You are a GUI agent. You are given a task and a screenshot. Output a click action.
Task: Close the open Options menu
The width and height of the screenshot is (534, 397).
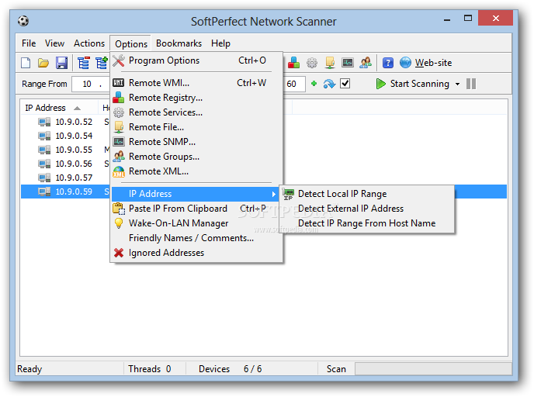pyautogui.click(x=131, y=44)
